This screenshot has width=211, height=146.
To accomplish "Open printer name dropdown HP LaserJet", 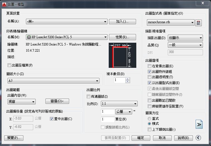I will point(67,37).
